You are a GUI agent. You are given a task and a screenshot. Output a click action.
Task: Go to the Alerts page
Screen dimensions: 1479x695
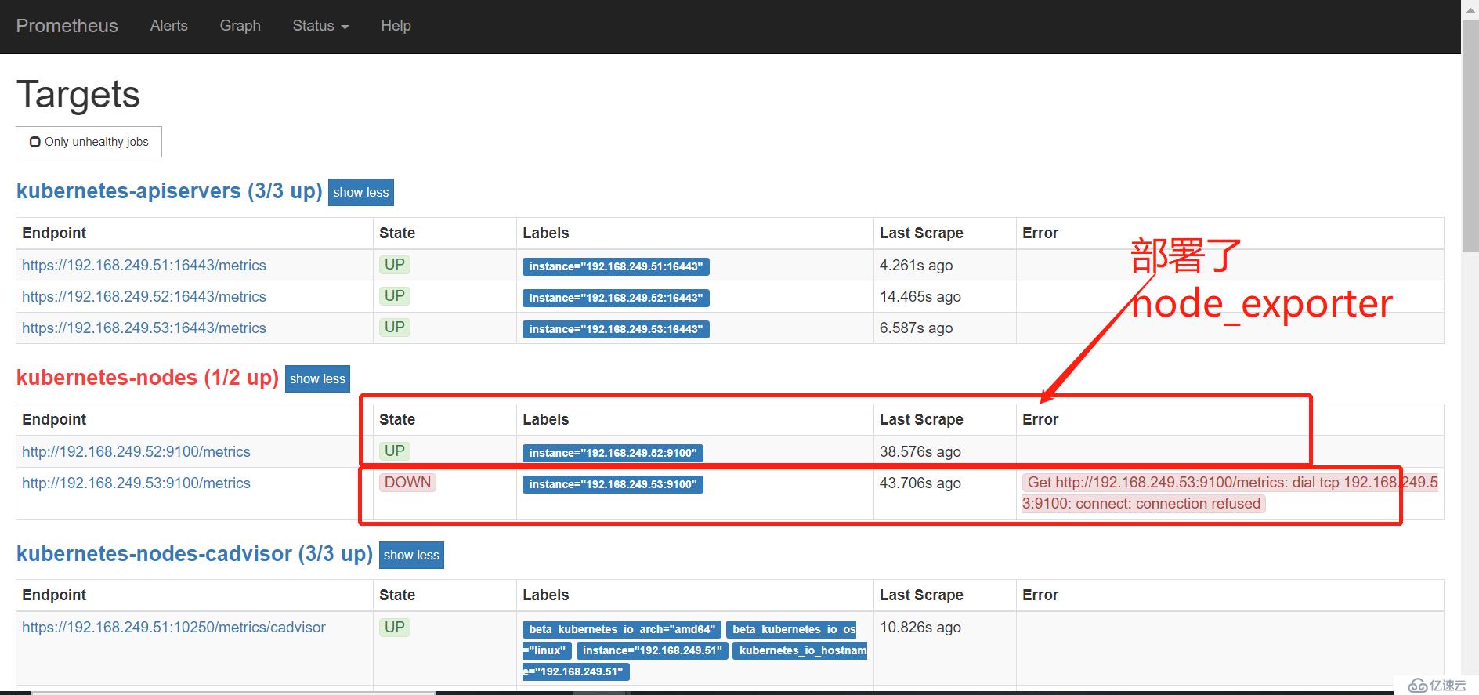pos(168,26)
